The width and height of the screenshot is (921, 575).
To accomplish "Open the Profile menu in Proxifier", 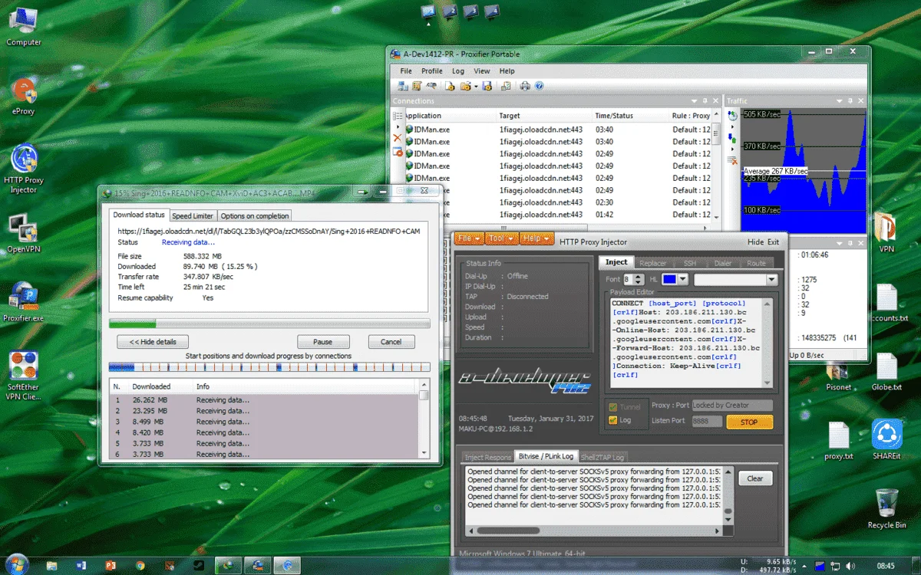I will click(431, 71).
